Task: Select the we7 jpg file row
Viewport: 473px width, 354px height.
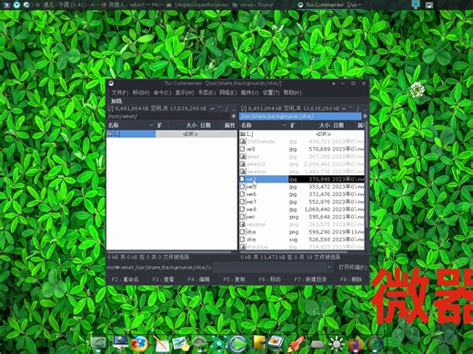Action: (x=302, y=202)
